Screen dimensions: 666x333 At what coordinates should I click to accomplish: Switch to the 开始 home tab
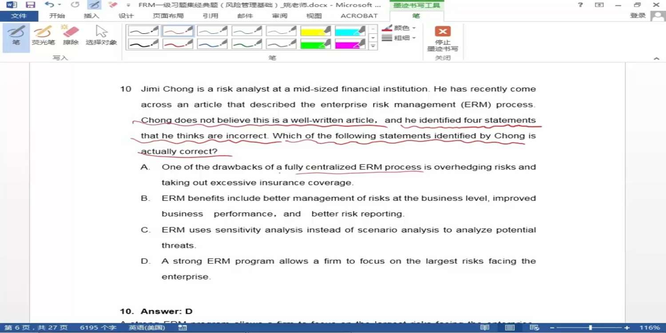(x=57, y=16)
